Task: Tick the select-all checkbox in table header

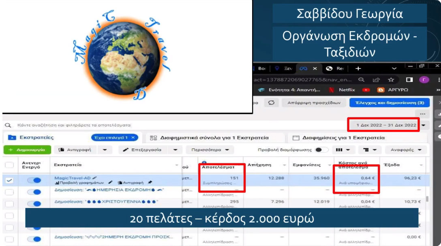Action: point(9,165)
